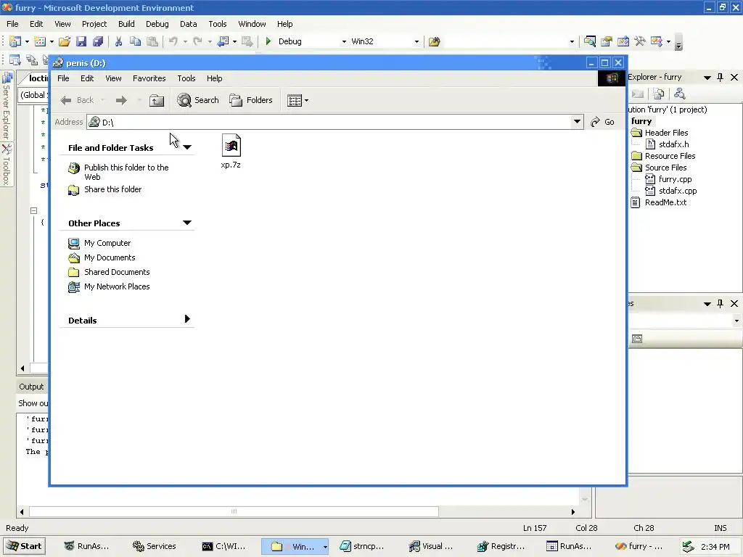Open the Win32 platform dropdown
Viewport: 743px width, 557px height.
416,41
